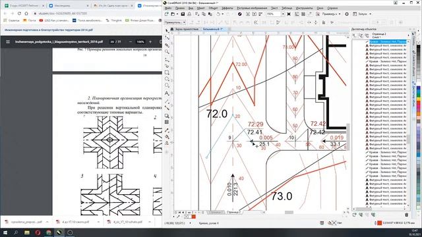
Task: Open the Object (Объект) menu
Action: click(x=213, y=8)
